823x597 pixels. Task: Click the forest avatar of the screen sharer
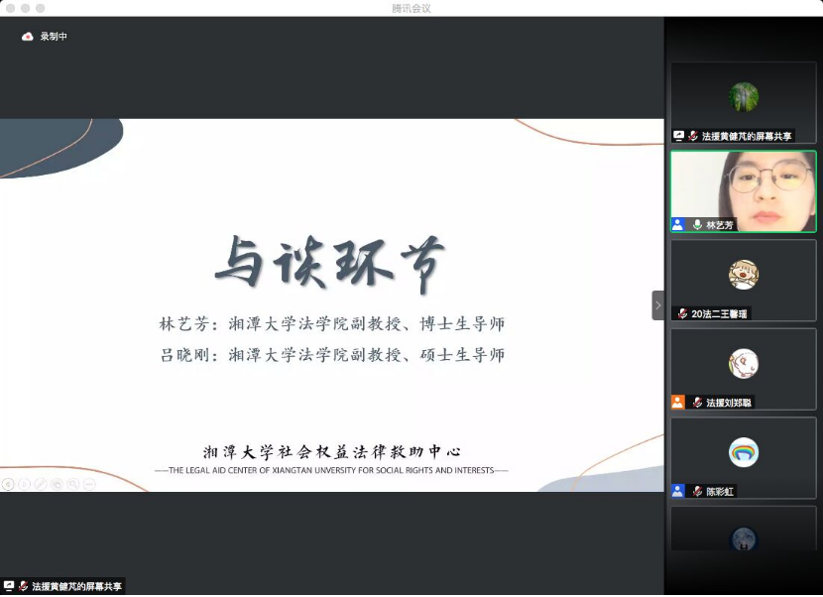tap(743, 96)
